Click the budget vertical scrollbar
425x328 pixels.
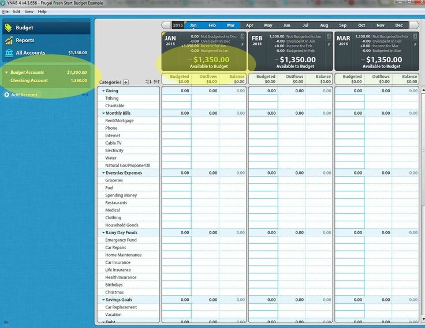click(423, 149)
